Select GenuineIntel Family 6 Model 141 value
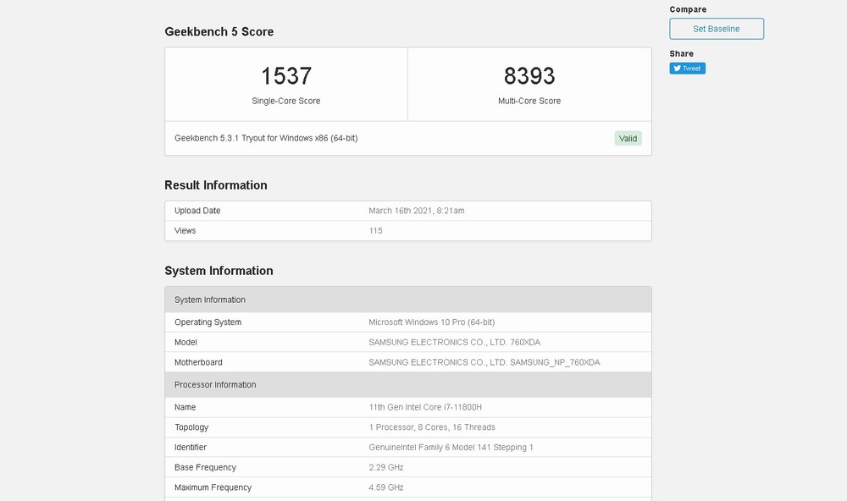Screen dimensions: 847x501 coord(451,447)
